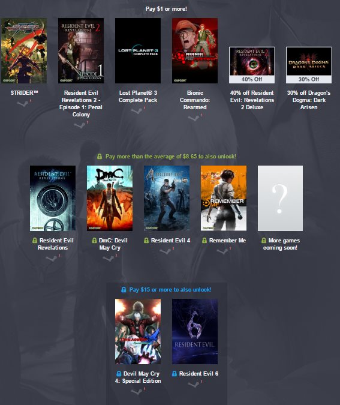Click '40% off Resident Evil: Revelations 2 Deluxe' title
The image size is (340, 405).
click(x=252, y=100)
